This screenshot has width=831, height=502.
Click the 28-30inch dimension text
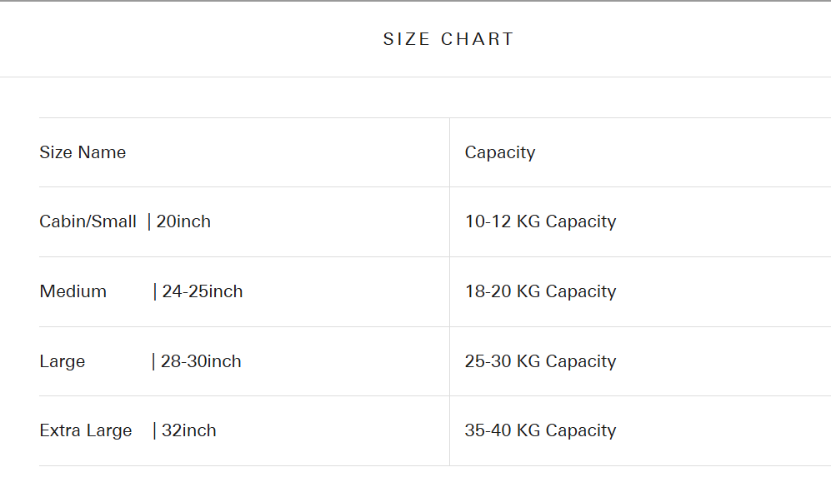(201, 361)
